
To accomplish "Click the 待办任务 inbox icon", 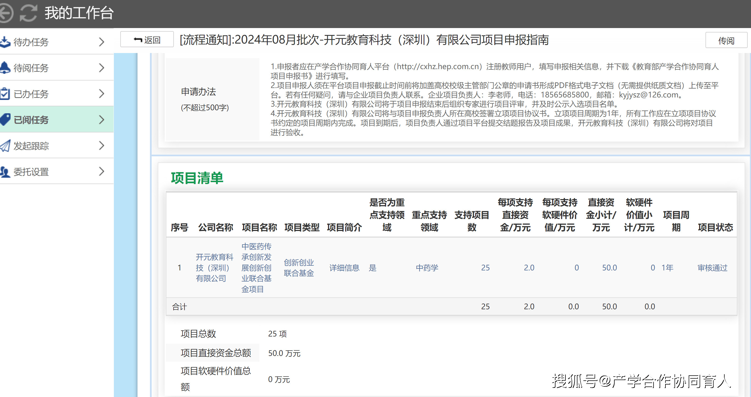I will pyautogui.click(x=5, y=42).
